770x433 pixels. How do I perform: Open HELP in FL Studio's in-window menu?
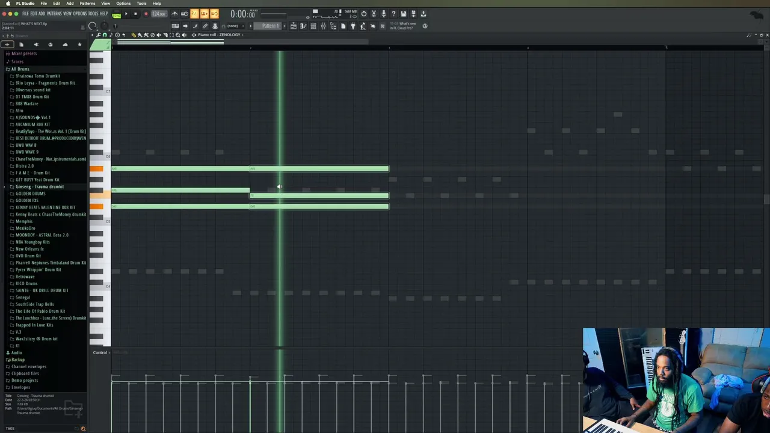tap(104, 14)
